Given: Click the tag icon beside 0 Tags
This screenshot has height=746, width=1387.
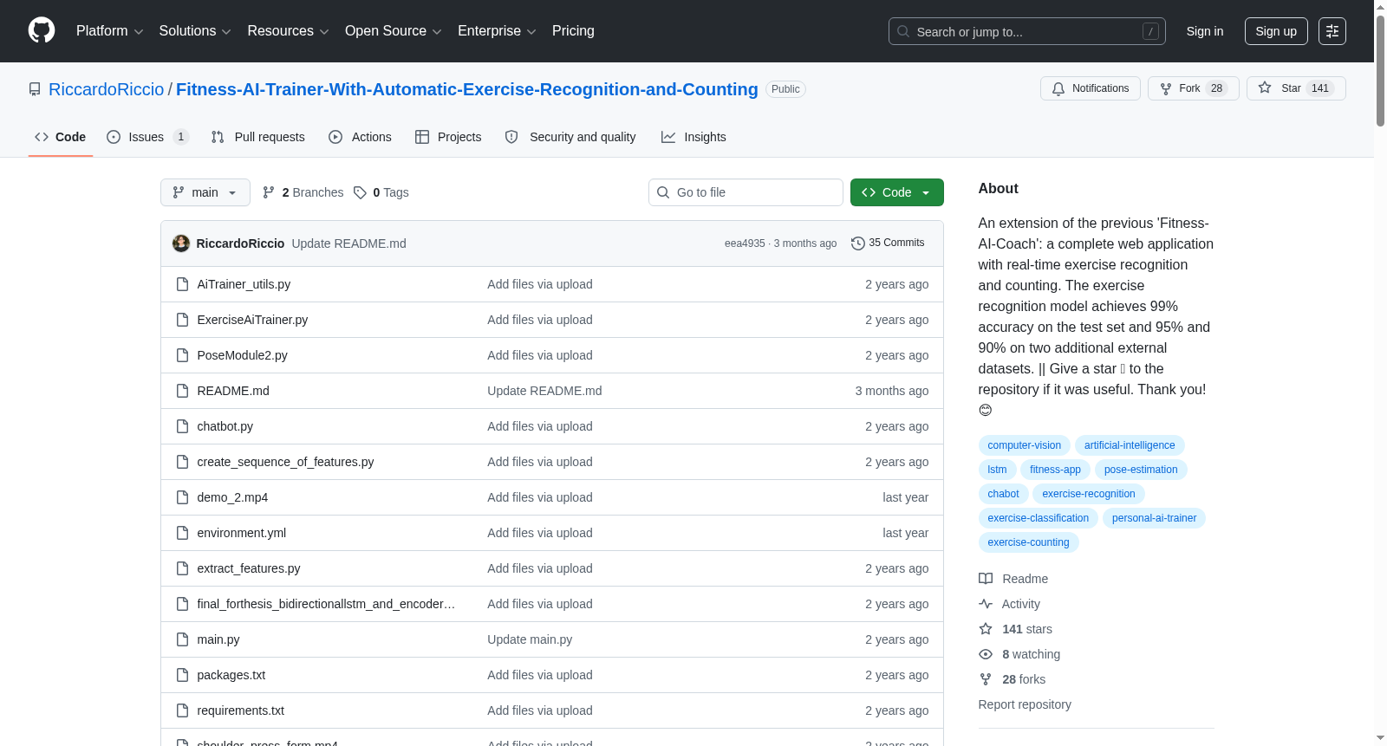Looking at the screenshot, I should coord(361,192).
